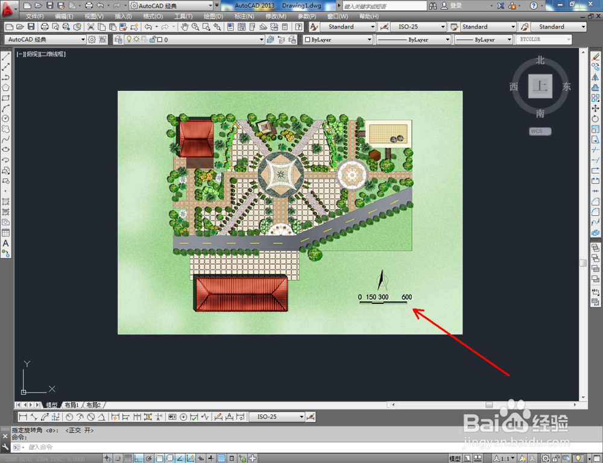Open the ISO-25 dropdown in dimension toolbar

tap(277, 417)
